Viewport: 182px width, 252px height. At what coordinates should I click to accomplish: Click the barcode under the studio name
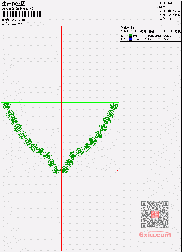click(22, 14)
